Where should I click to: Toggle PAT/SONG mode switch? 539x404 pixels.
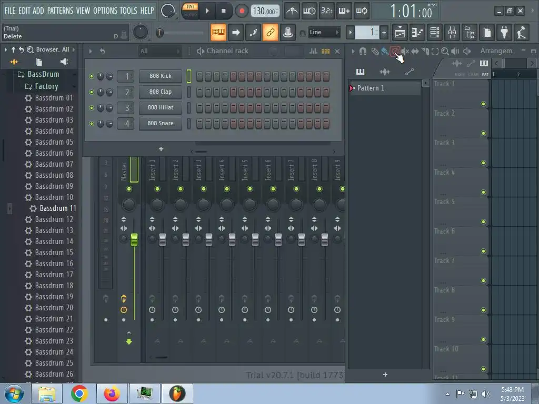[191, 11]
